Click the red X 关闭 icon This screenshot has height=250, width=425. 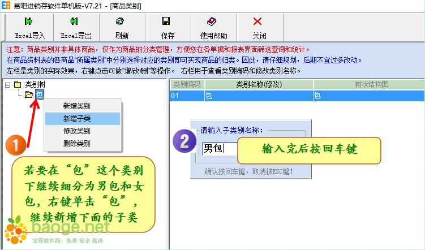[257, 21]
